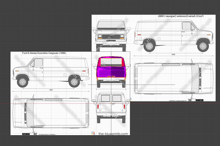Screen dimensions: 220x146
Task: Click the 'Scale 1:25' label on the left blueprint
Action: pyautogui.click(x=26, y=134)
